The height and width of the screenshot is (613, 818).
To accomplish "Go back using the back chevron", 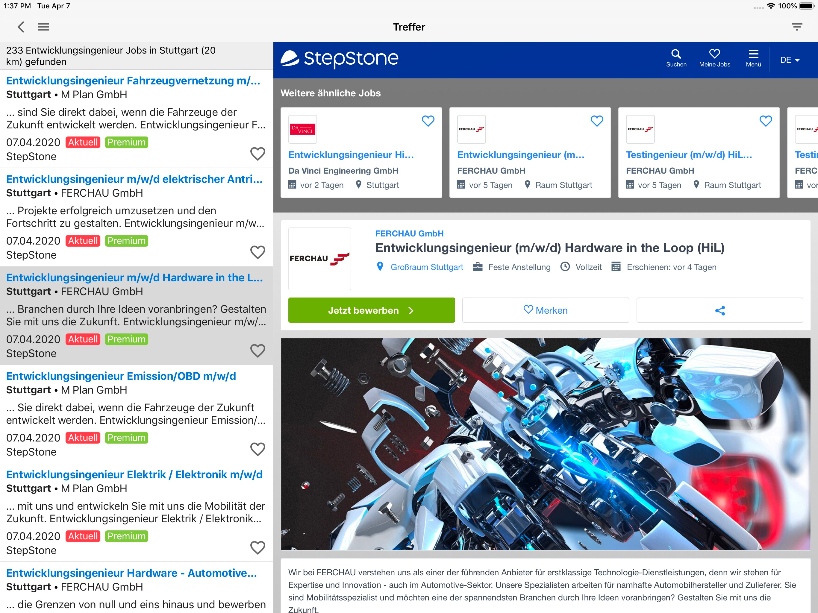I will (x=21, y=27).
